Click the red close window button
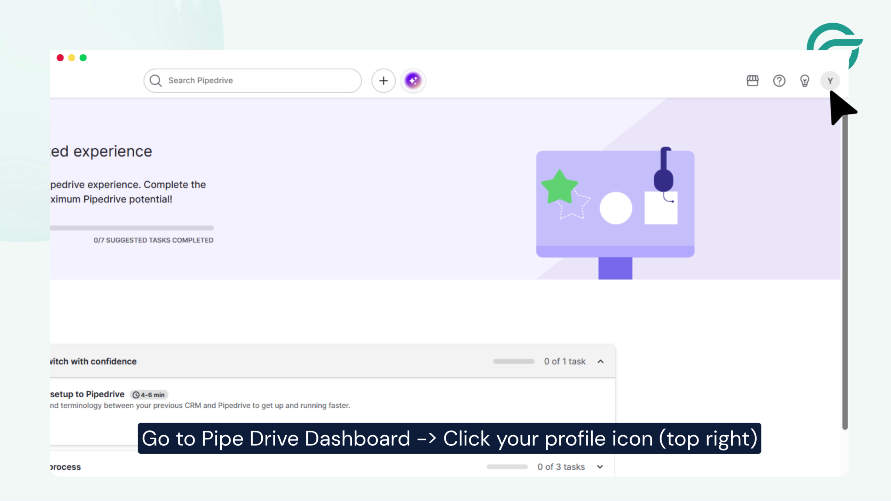891x501 pixels. 60,58
